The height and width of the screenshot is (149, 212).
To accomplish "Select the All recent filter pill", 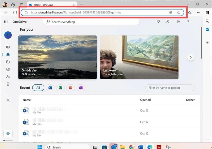I will click(38, 88).
